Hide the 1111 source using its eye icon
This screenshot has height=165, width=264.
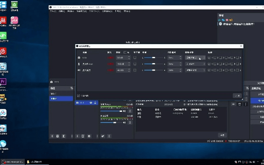pyautogui.click(x=92, y=103)
